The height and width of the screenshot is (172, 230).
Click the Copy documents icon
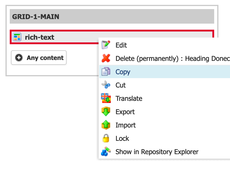click(106, 71)
